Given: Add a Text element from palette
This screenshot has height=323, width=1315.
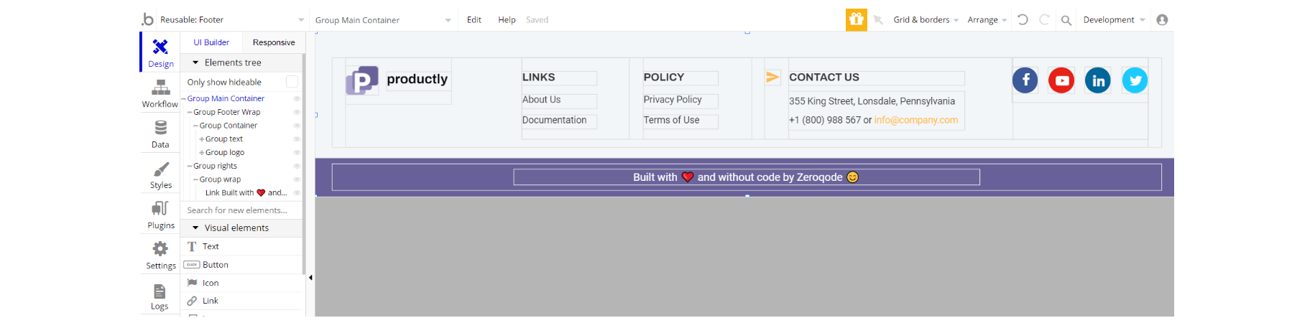Looking at the screenshot, I should 241,246.
